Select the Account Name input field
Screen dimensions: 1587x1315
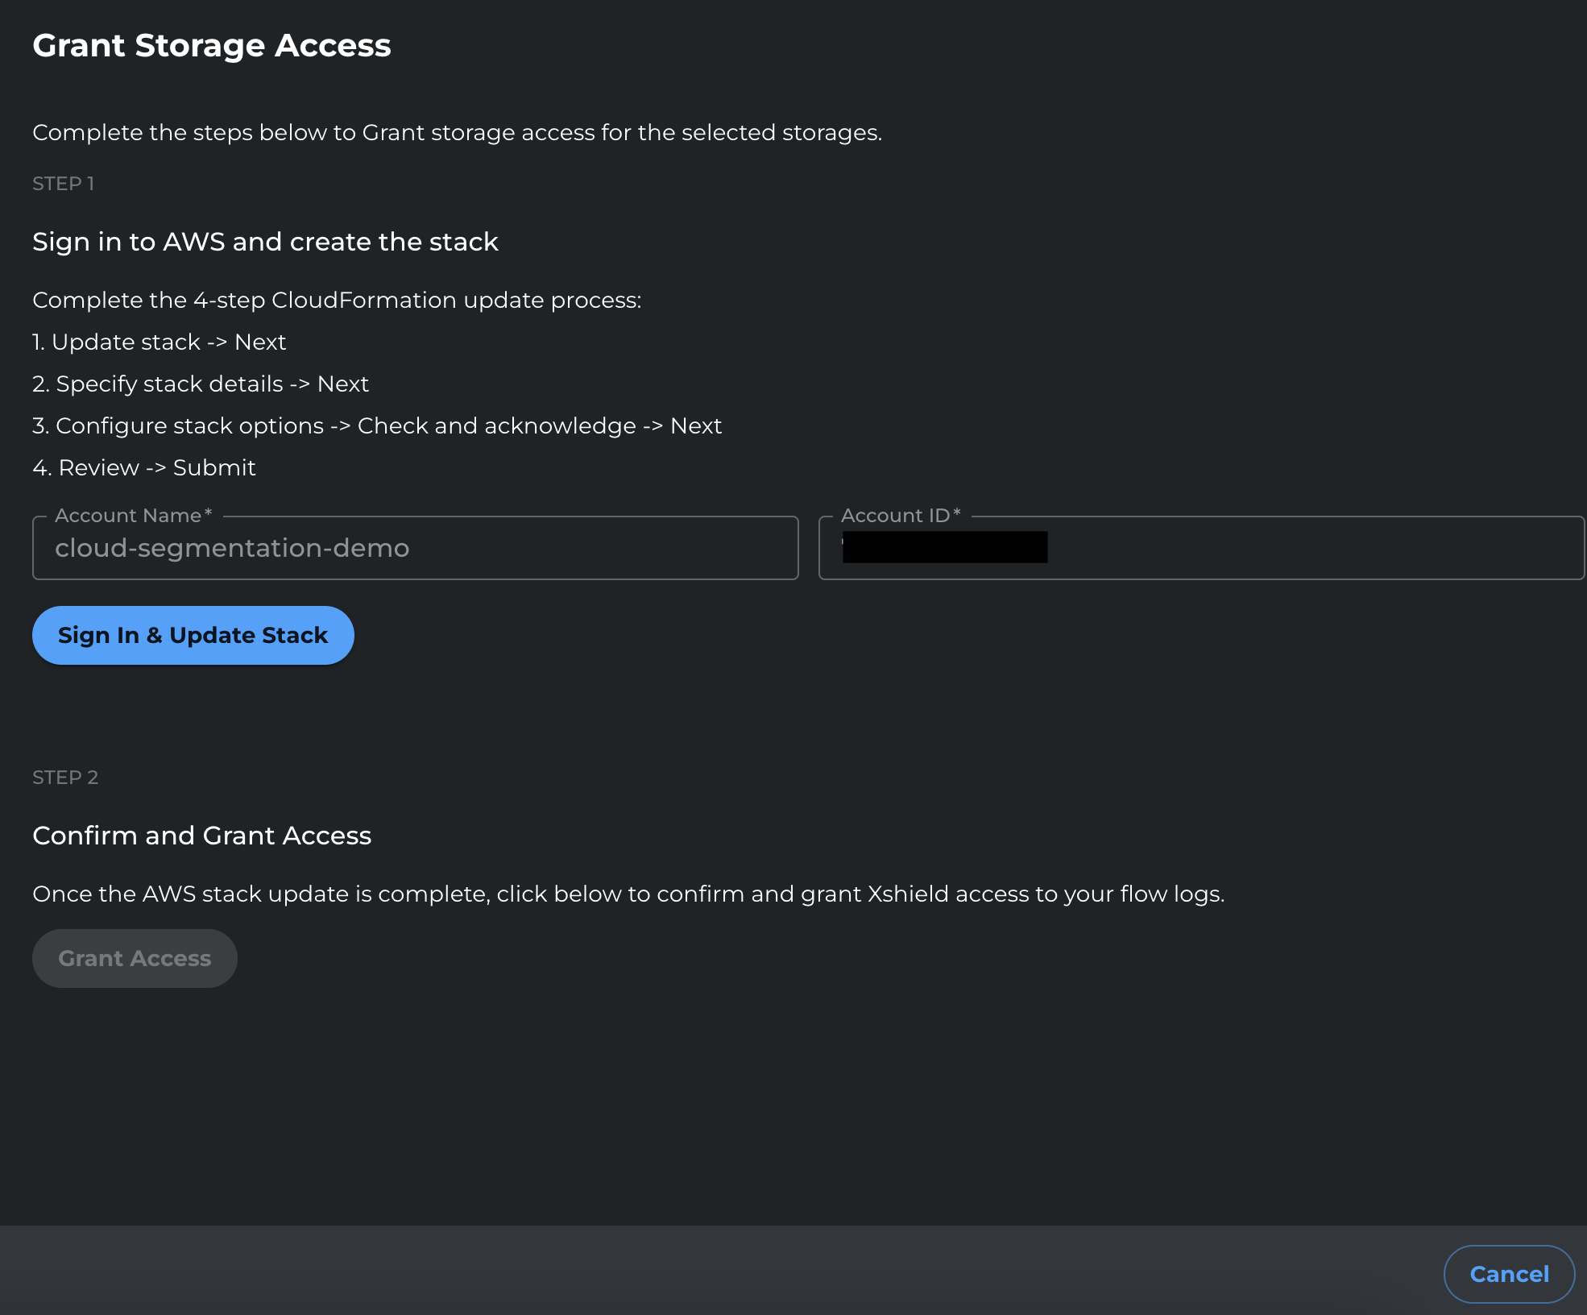tap(415, 548)
